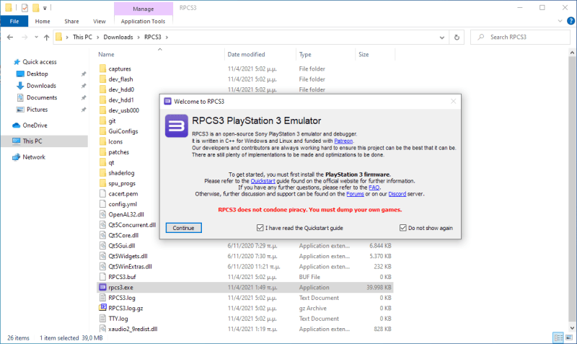This screenshot has width=577, height=344.
Task: Select the RPCS3.buf file name
Action: 122,277
